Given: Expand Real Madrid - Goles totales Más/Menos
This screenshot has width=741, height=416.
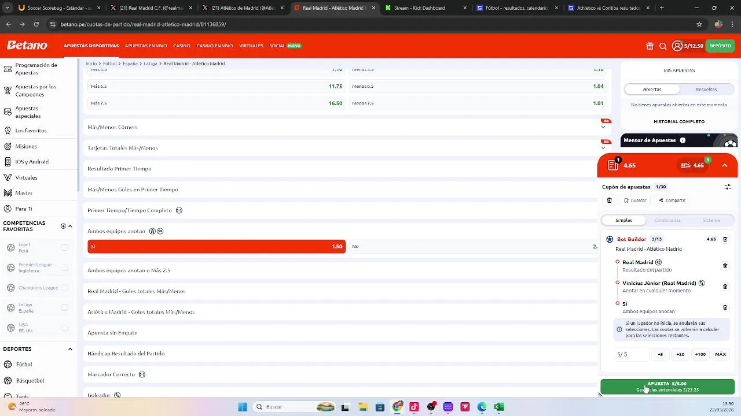Looking at the screenshot, I should pyautogui.click(x=340, y=291).
